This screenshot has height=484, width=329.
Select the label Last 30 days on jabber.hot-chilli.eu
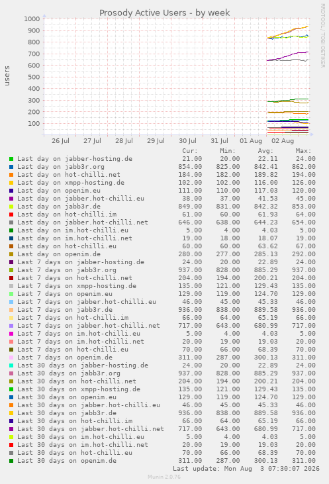[x=89, y=405]
